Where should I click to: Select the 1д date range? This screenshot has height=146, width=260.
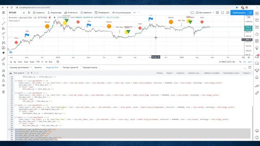(x=11, y=62)
